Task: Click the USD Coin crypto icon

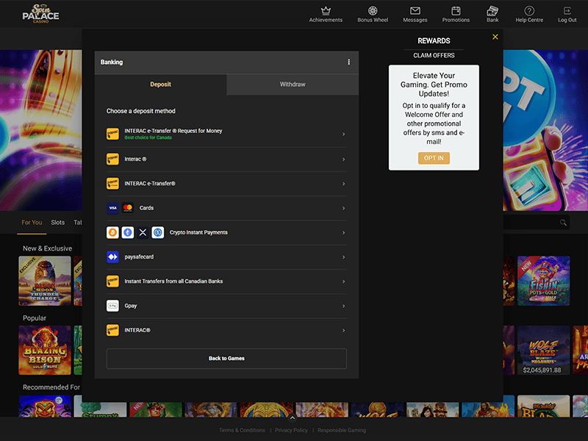Action: coord(157,232)
